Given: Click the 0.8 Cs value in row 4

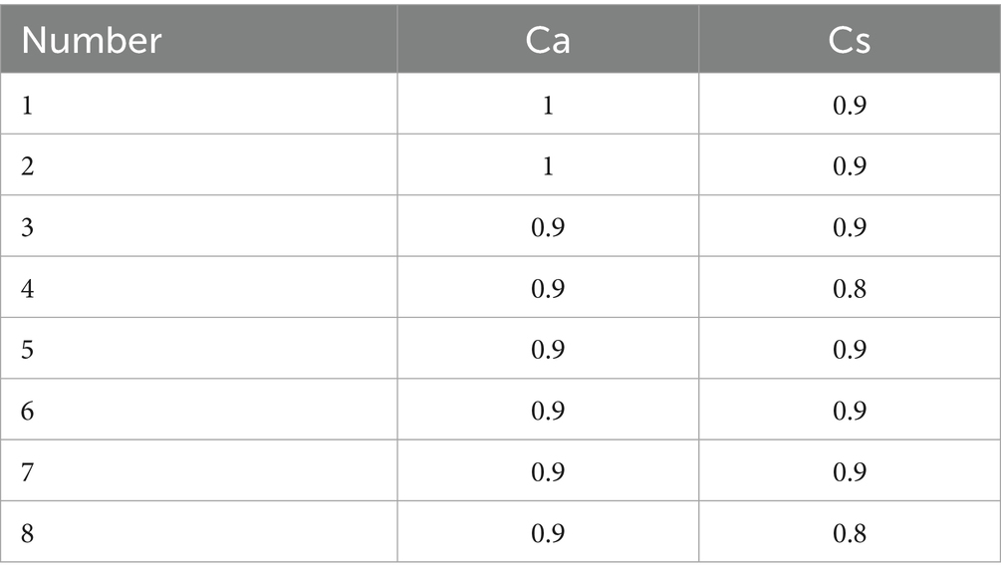Looking at the screenshot, I should click(x=850, y=289).
